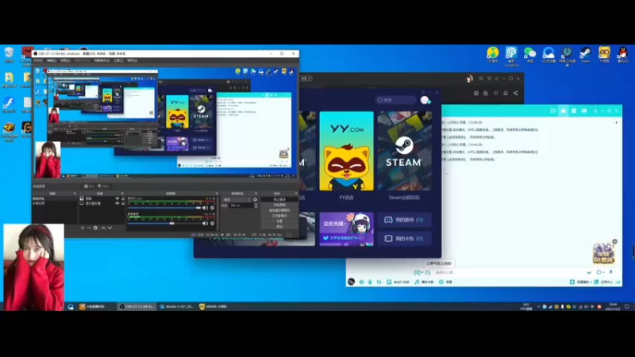Click YY chat message input field

coord(506,272)
